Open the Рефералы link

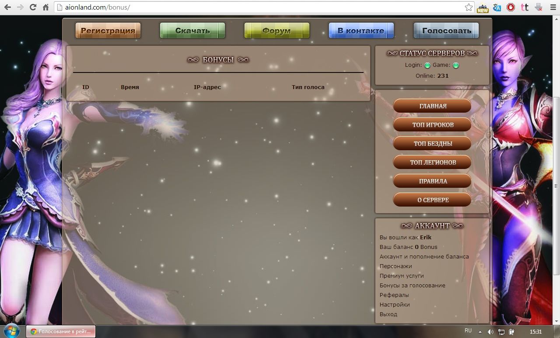(x=394, y=295)
